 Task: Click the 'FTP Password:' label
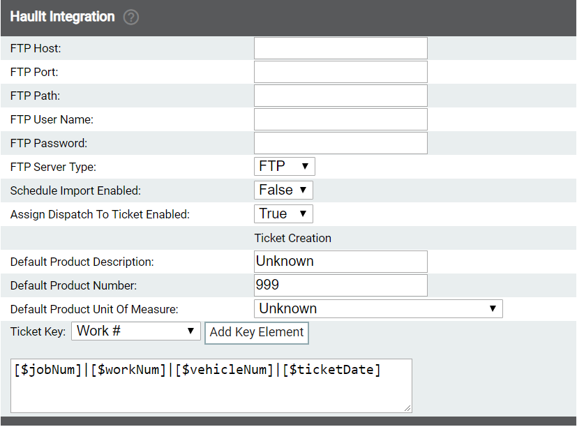click(49, 143)
